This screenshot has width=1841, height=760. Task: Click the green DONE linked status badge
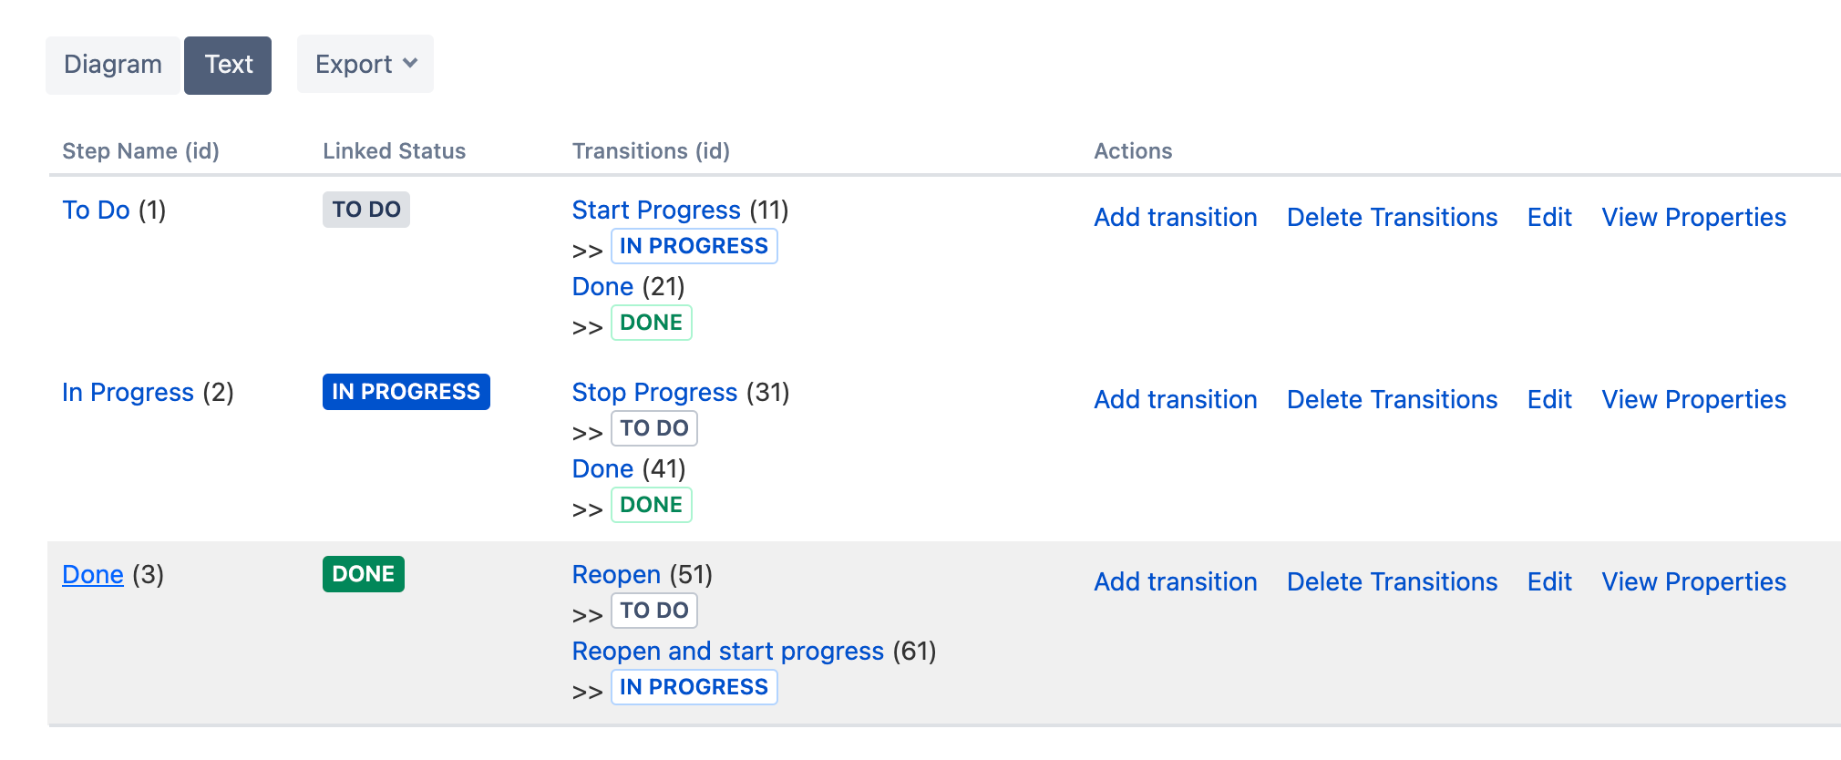tap(363, 575)
